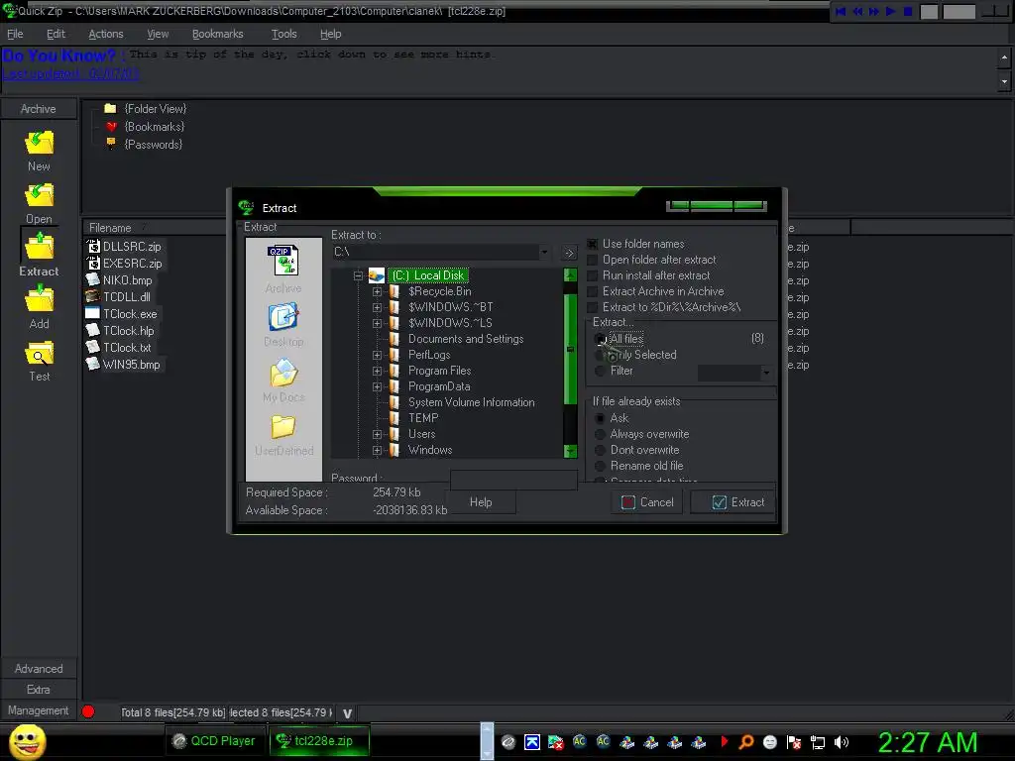The image size is (1015, 761).
Task: Click the go arrow beside path field
Action: pyautogui.click(x=568, y=253)
